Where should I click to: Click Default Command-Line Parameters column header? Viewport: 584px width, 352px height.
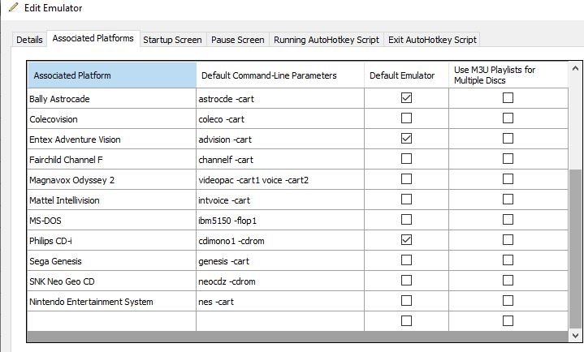click(280, 75)
